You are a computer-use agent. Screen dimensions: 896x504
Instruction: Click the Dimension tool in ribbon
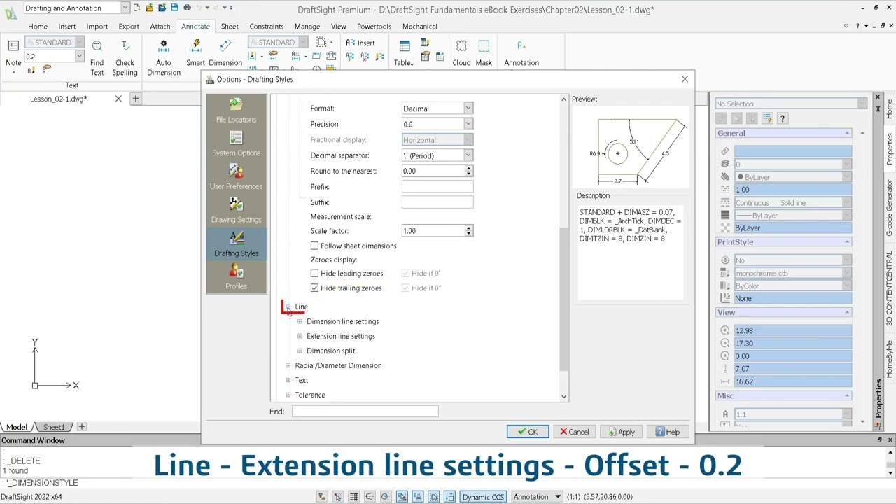[225, 53]
